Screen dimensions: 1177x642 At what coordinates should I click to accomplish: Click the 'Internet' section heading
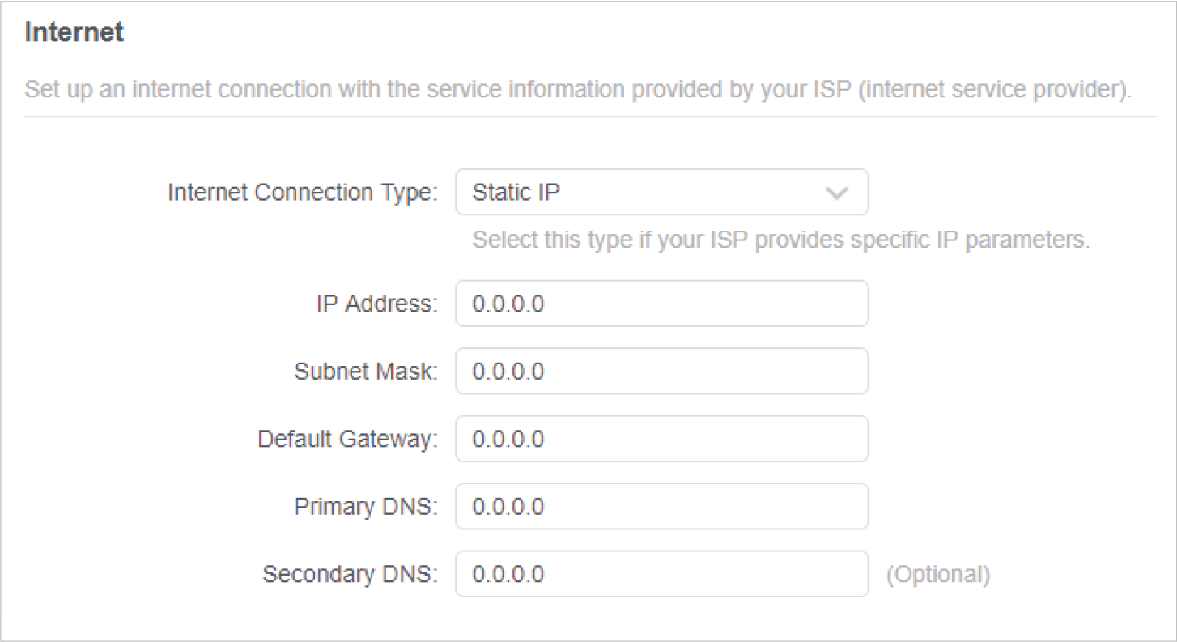[74, 32]
